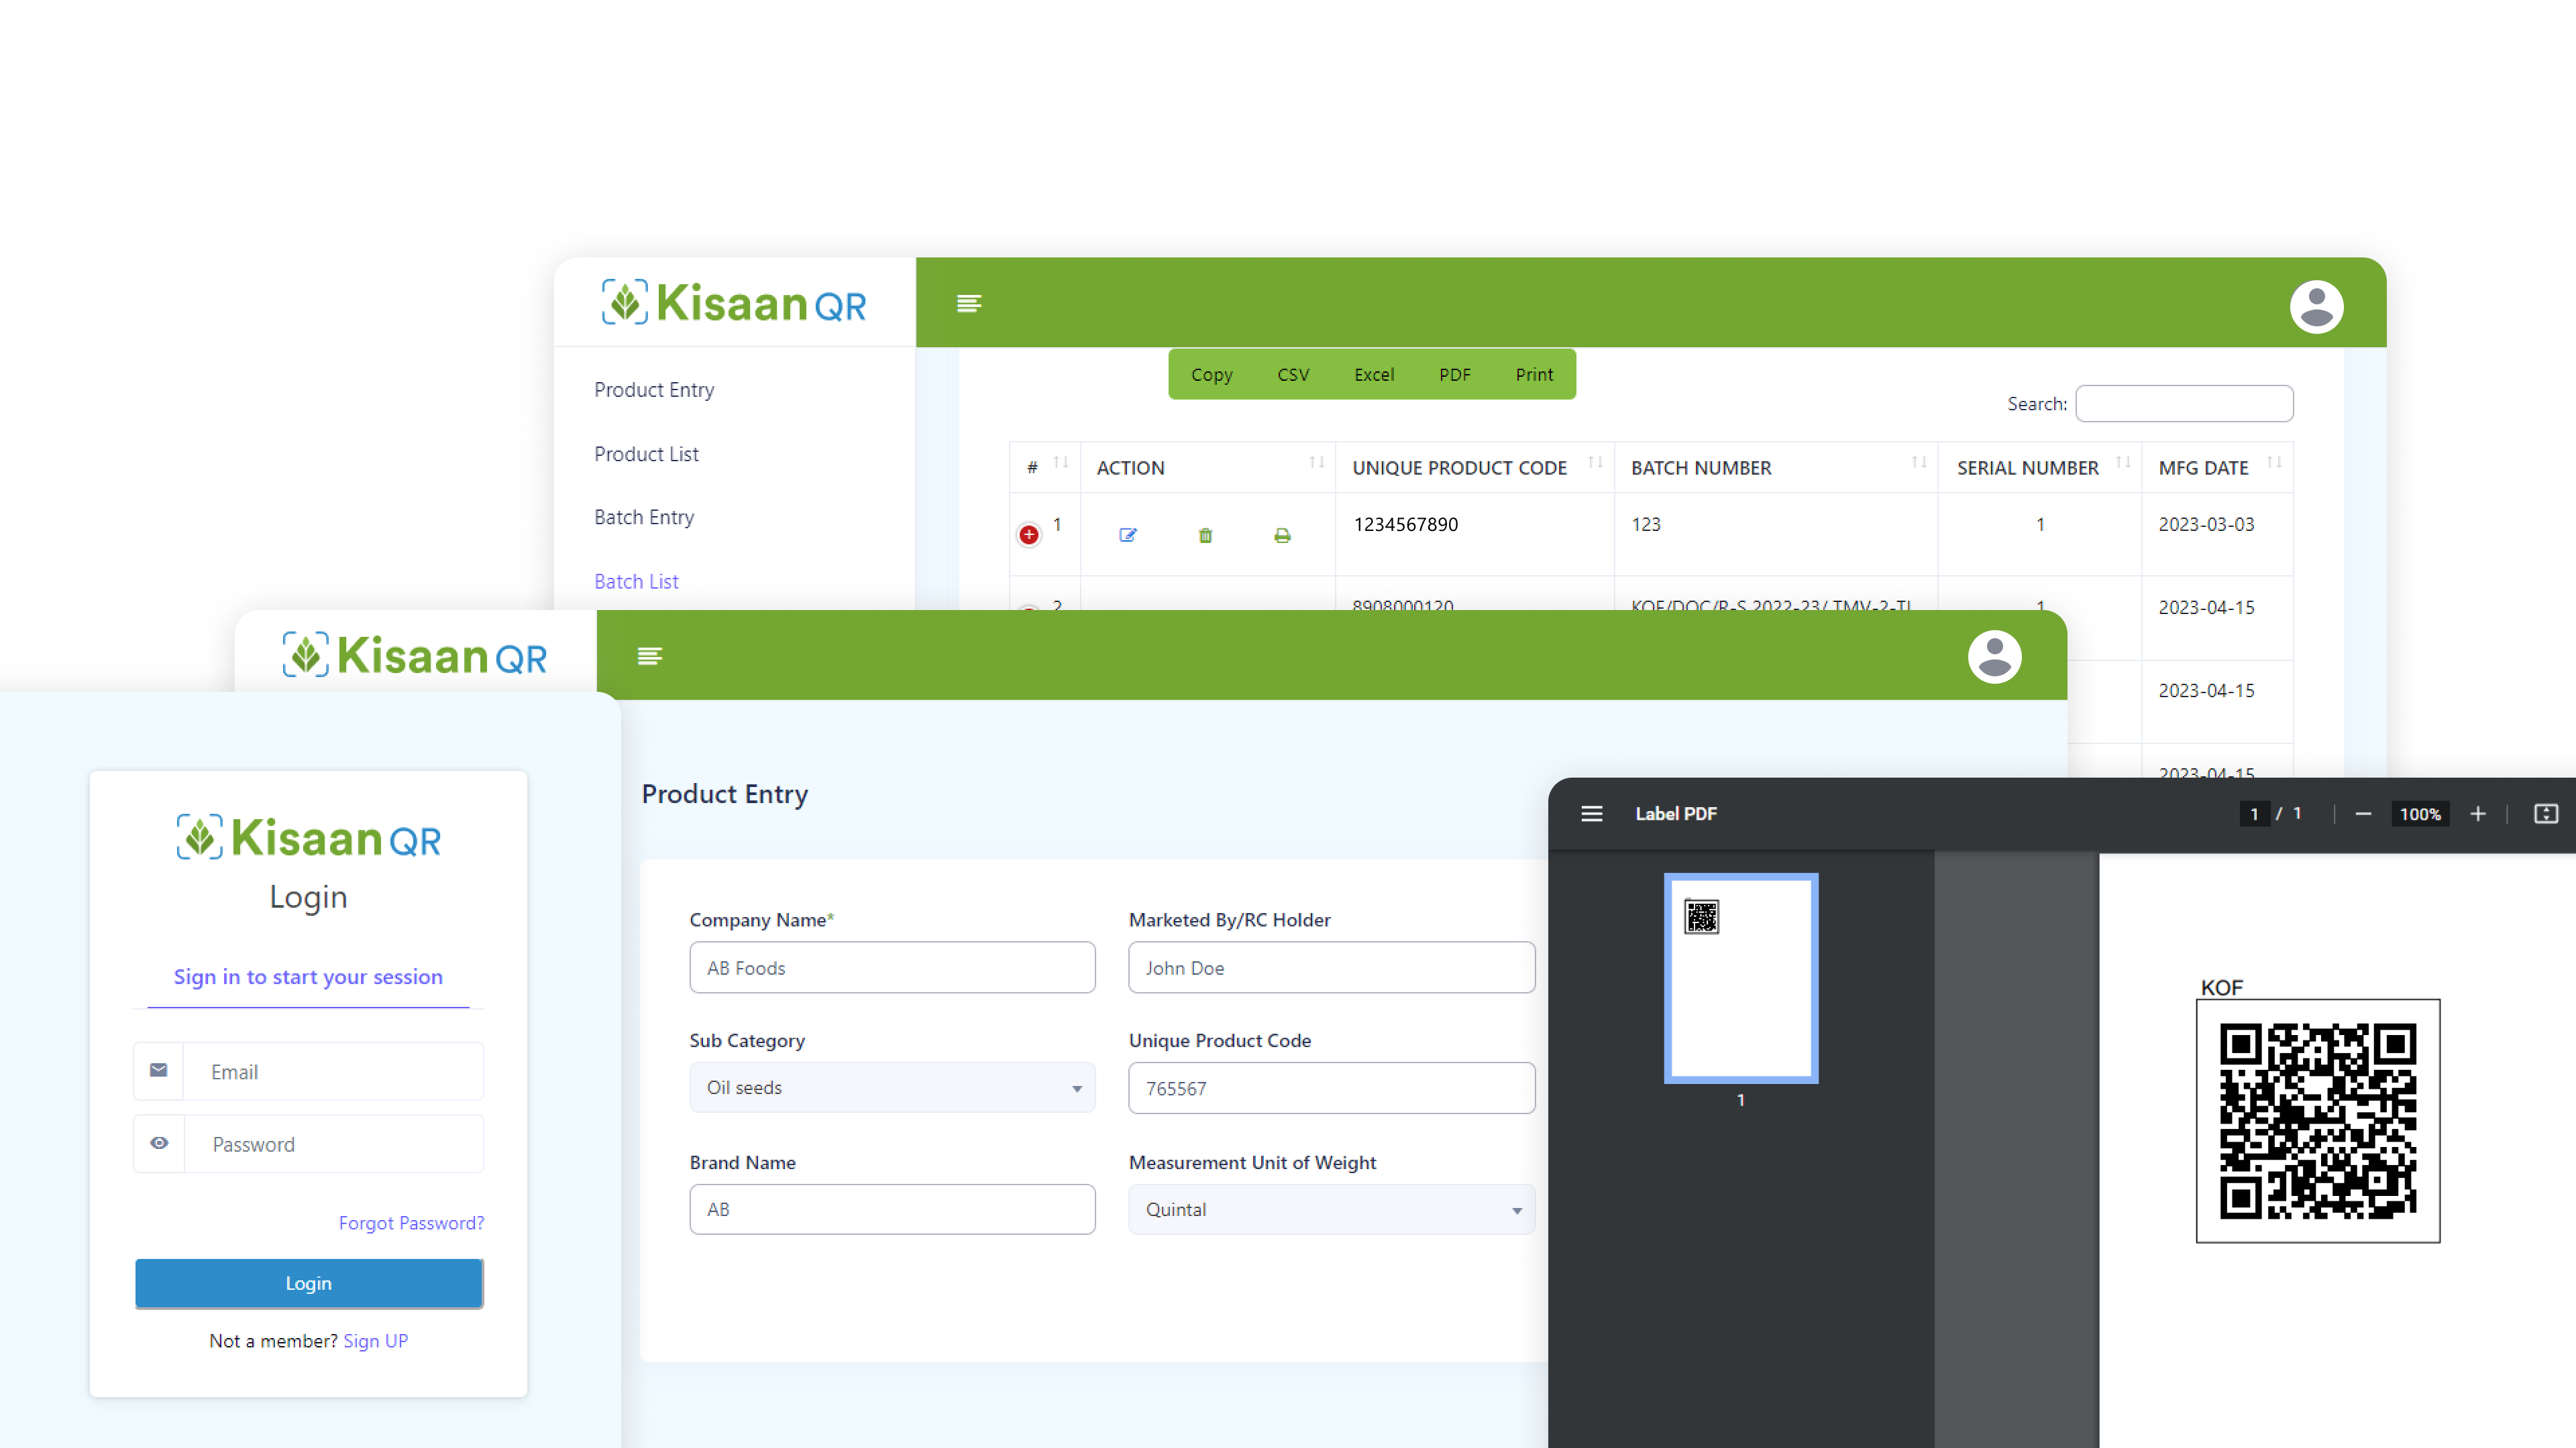Click the Copy export button
The height and width of the screenshot is (1448, 2576).
[1211, 374]
